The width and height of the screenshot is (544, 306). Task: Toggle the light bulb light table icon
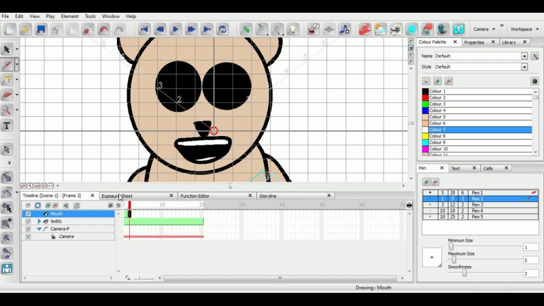(x=293, y=29)
